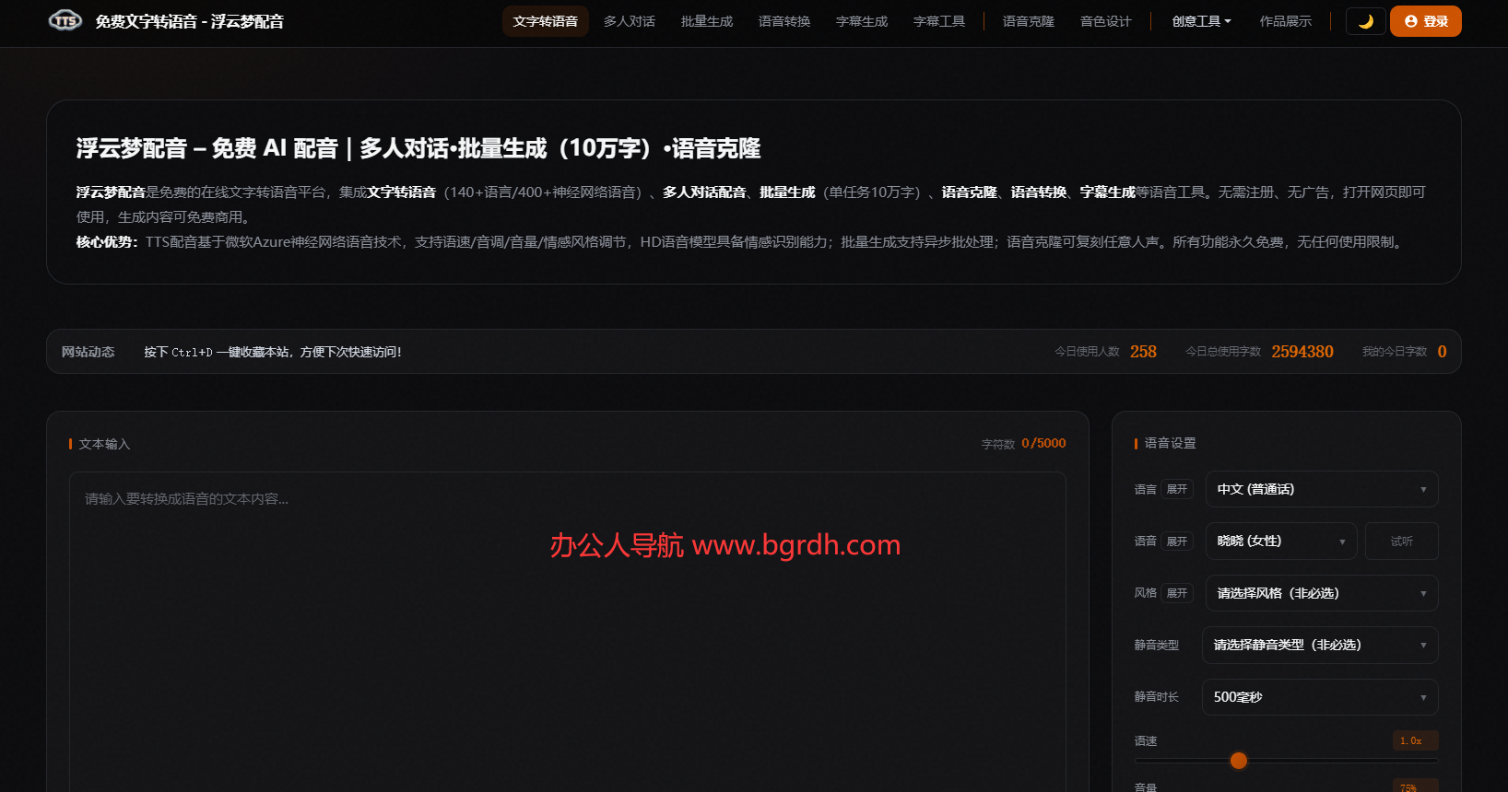The image size is (1508, 792).
Task: Click the 我的今日字数 value 0
Action: tap(1442, 352)
